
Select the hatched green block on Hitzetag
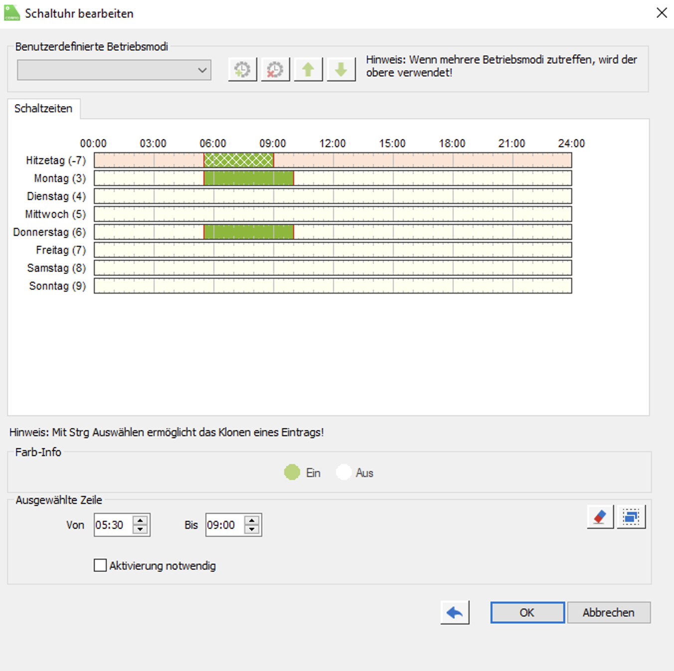(239, 160)
